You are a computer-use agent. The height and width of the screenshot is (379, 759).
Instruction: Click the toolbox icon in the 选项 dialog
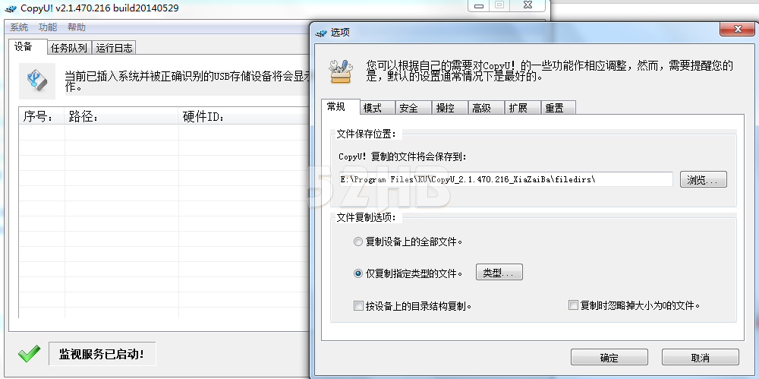[x=342, y=71]
